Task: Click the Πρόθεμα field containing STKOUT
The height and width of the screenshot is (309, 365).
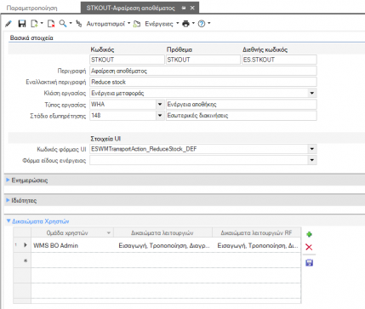Action: click(x=203, y=60)
